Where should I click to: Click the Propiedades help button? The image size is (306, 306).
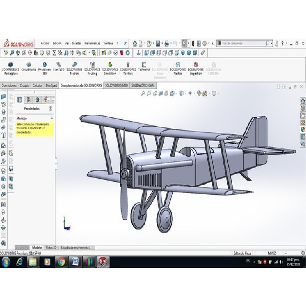(50, 109)
